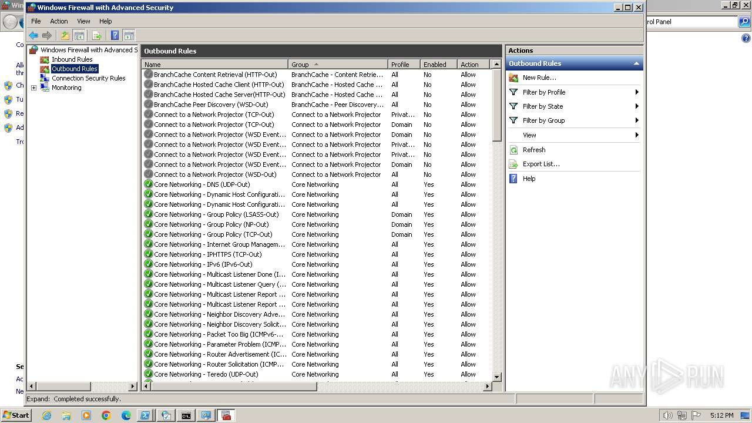
Task: Click the volume speaker tray icon
Action: click(667, 415)
